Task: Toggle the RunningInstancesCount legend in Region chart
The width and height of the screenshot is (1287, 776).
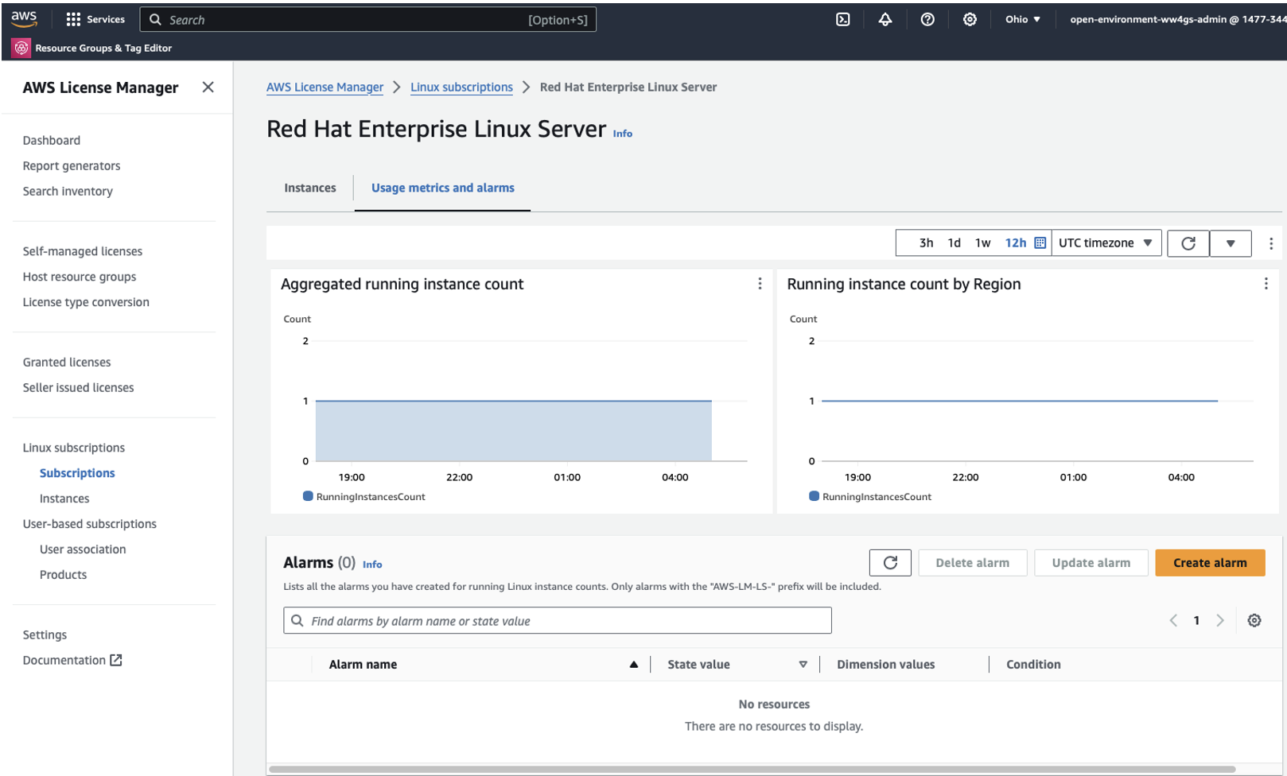Action: point(870,497)
